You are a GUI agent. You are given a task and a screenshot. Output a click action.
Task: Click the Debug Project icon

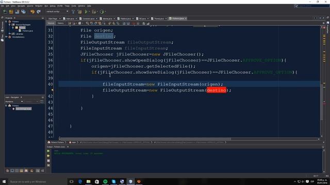click(94, 11)
